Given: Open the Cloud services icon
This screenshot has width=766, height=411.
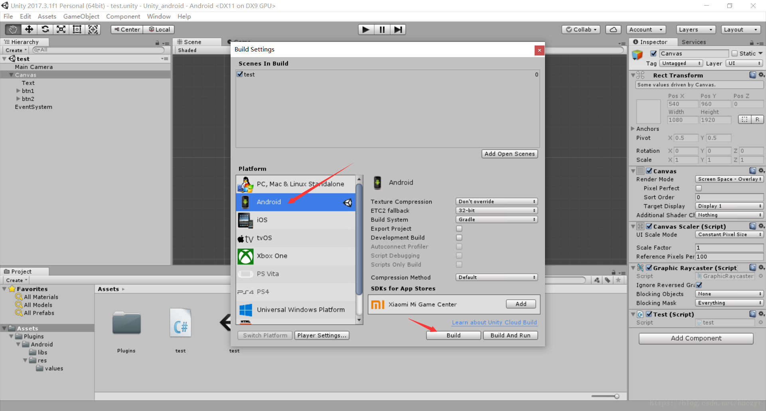Looking at the screenshot, I should (x=614, y=30).
